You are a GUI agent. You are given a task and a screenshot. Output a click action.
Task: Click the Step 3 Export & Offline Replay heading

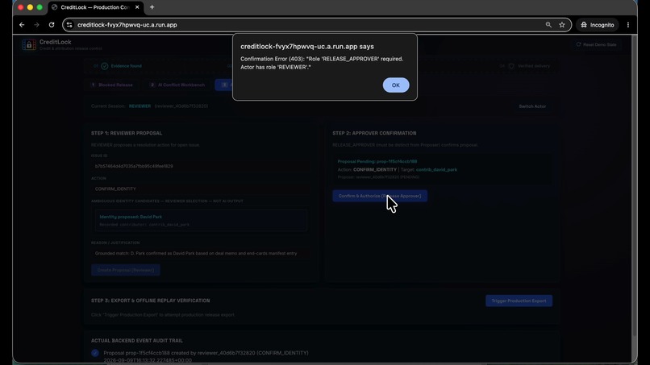point(151,301)
